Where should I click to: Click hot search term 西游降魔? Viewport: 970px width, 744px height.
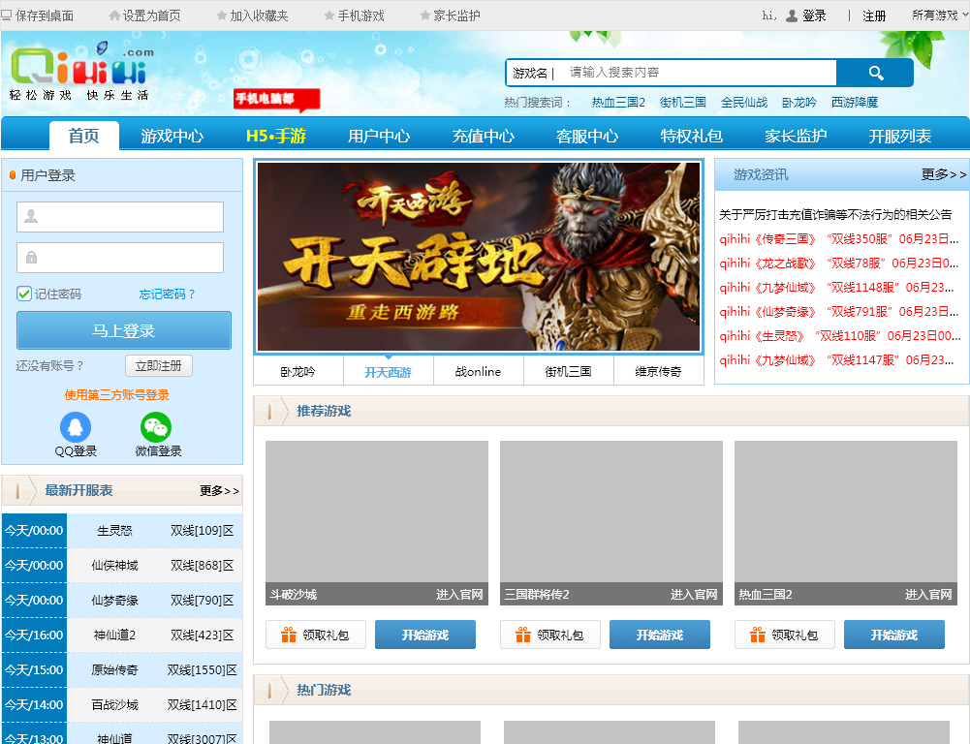855,102
